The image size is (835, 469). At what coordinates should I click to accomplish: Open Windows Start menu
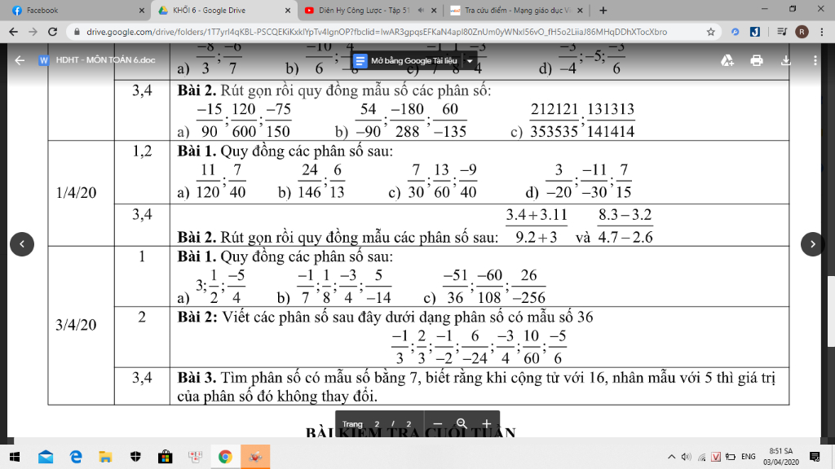pyautogui.click(x=15, y=457)
